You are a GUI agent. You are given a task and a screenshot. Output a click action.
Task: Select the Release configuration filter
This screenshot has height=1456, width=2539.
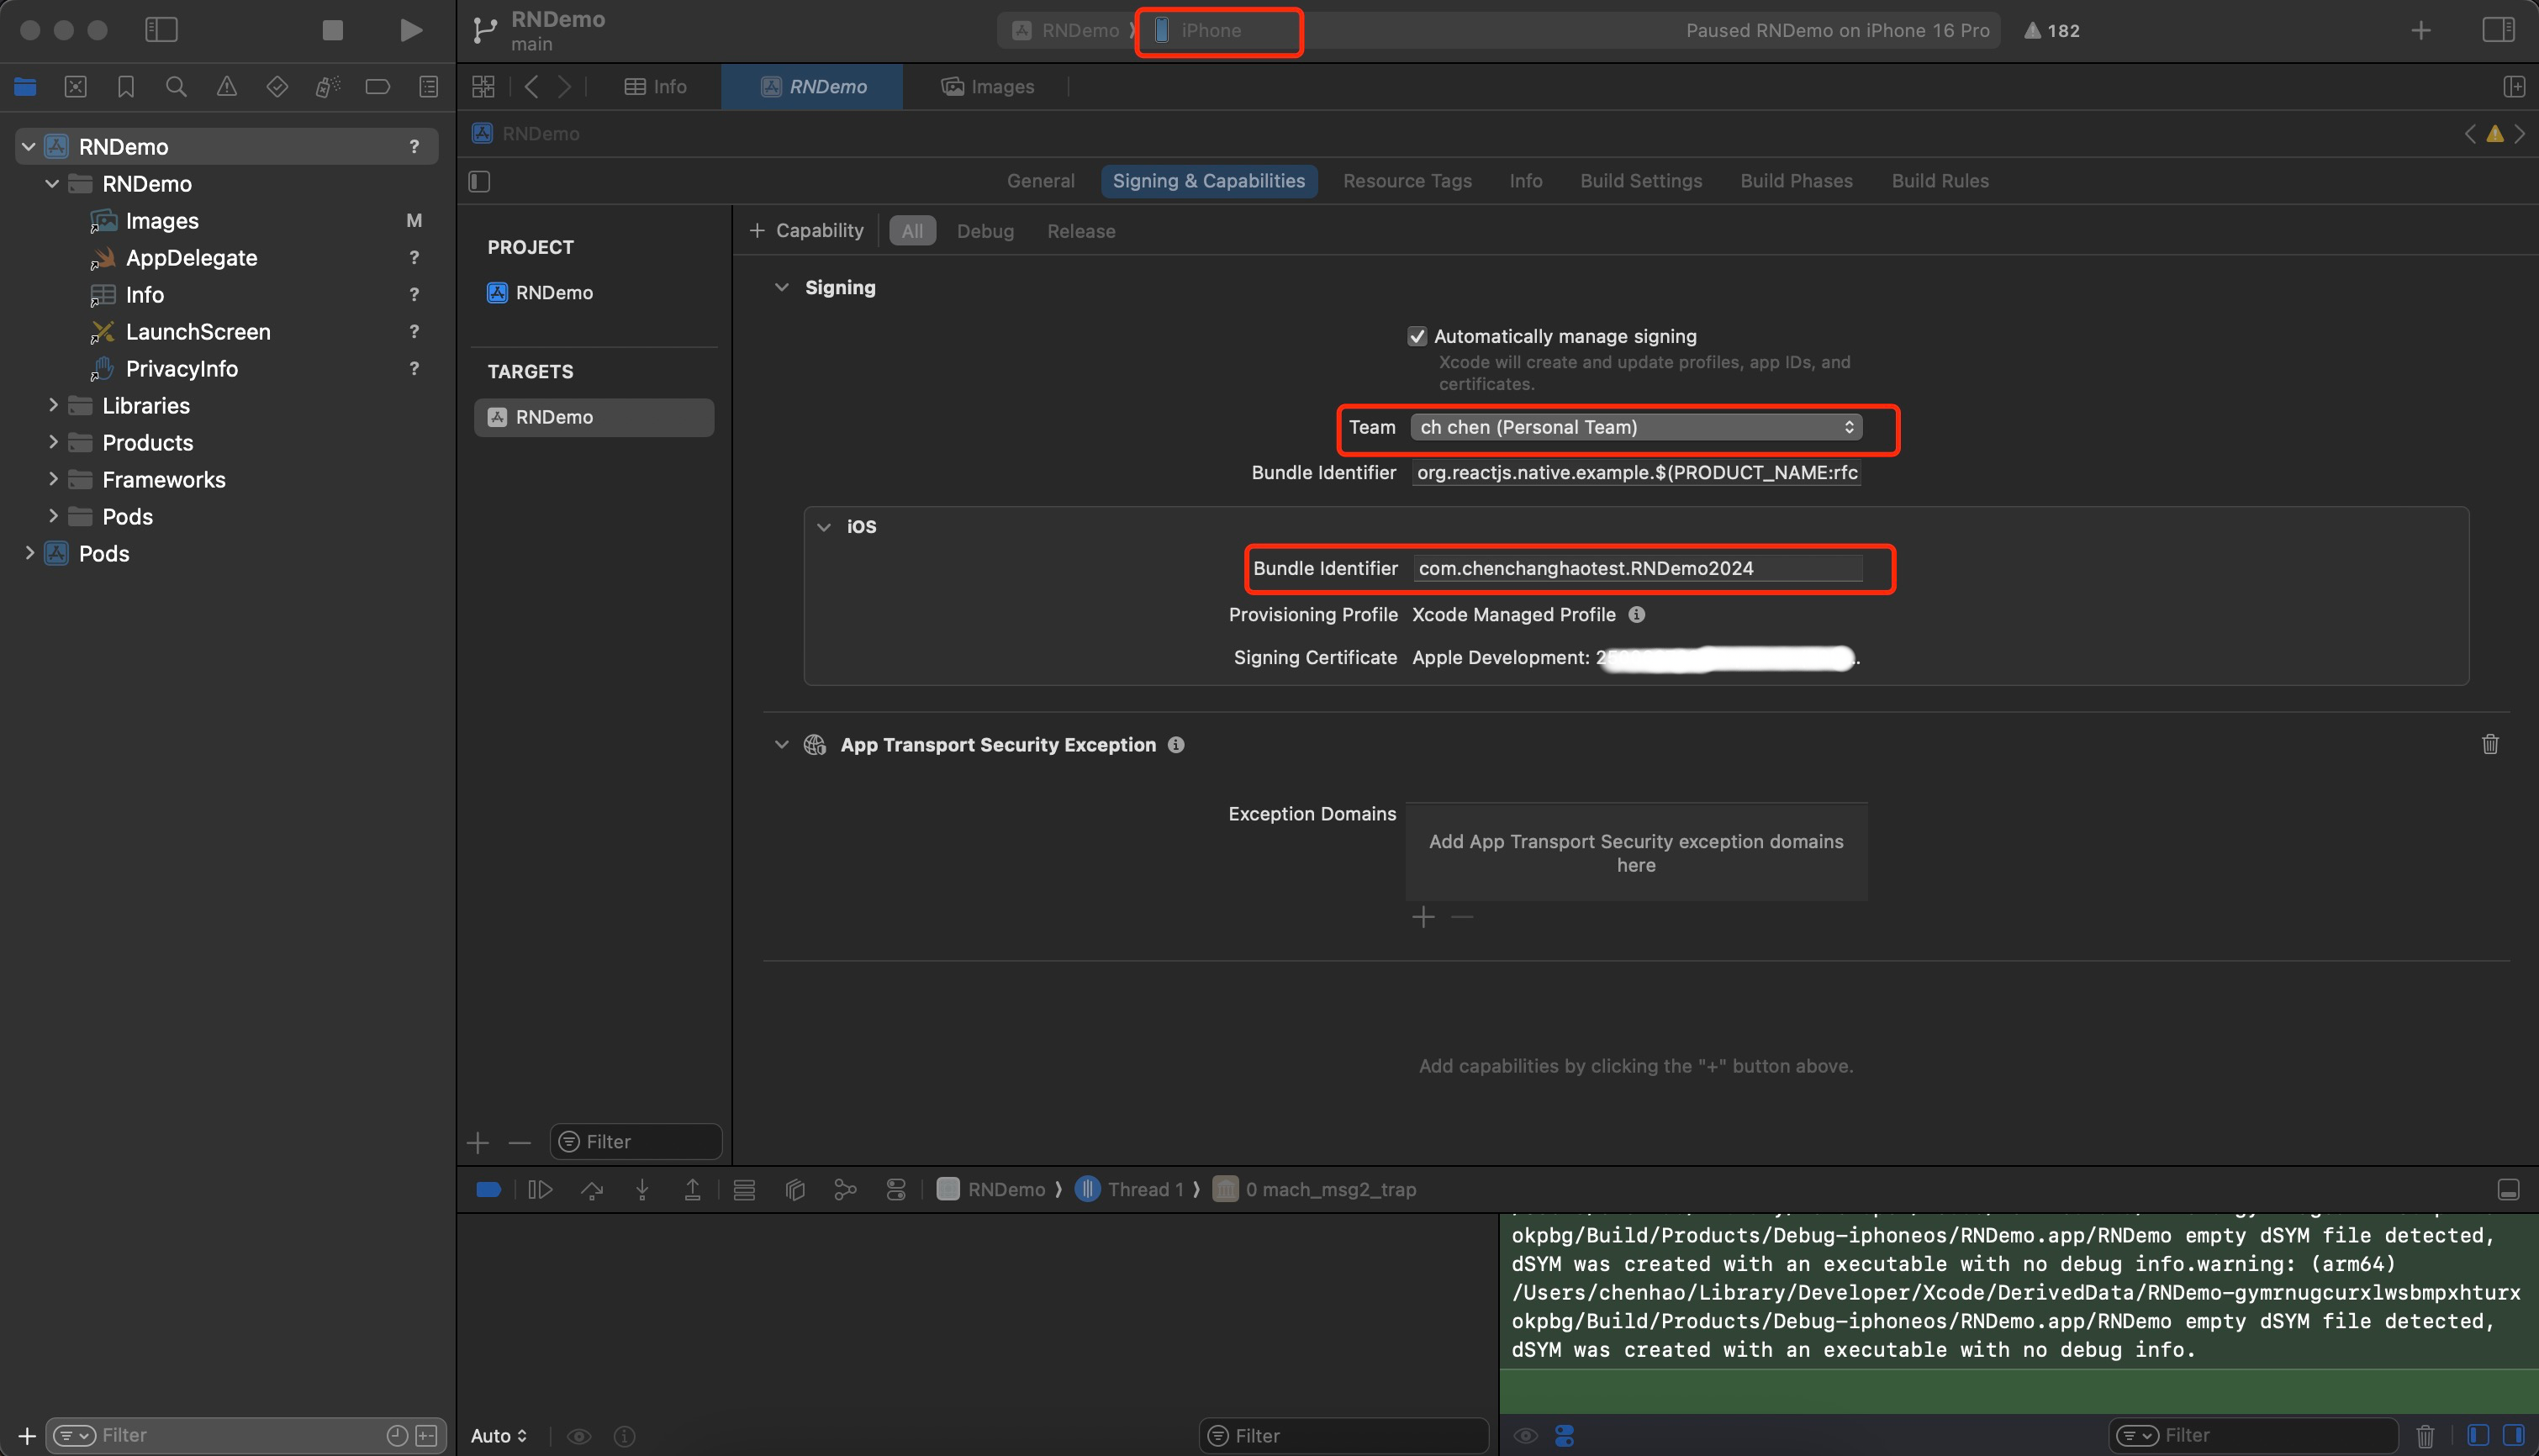(1080, 231)
